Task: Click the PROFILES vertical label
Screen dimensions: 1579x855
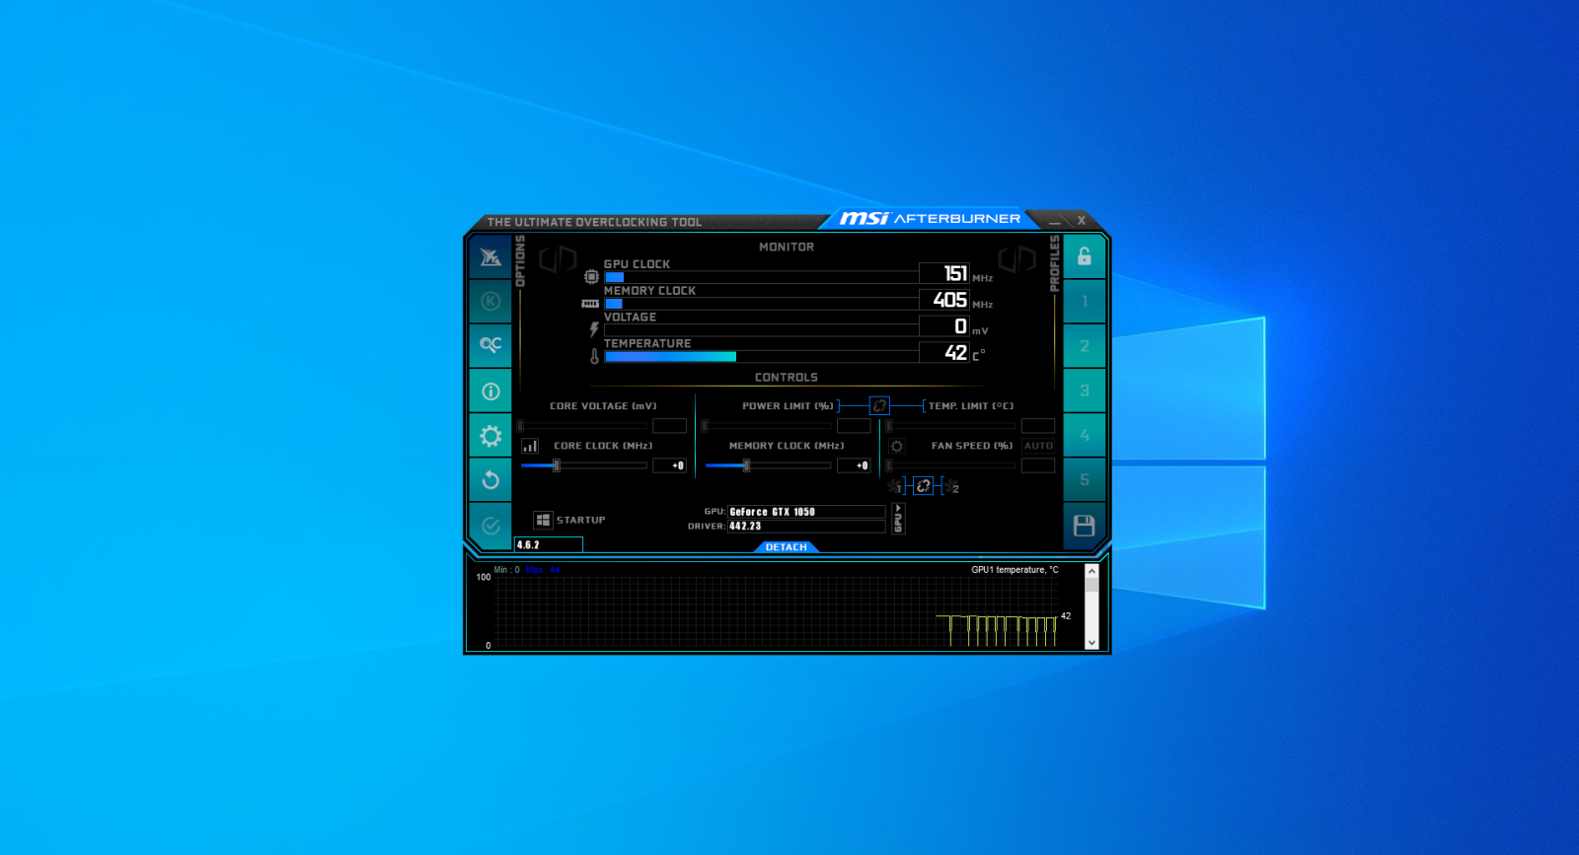Action: tap(1054, 263)
